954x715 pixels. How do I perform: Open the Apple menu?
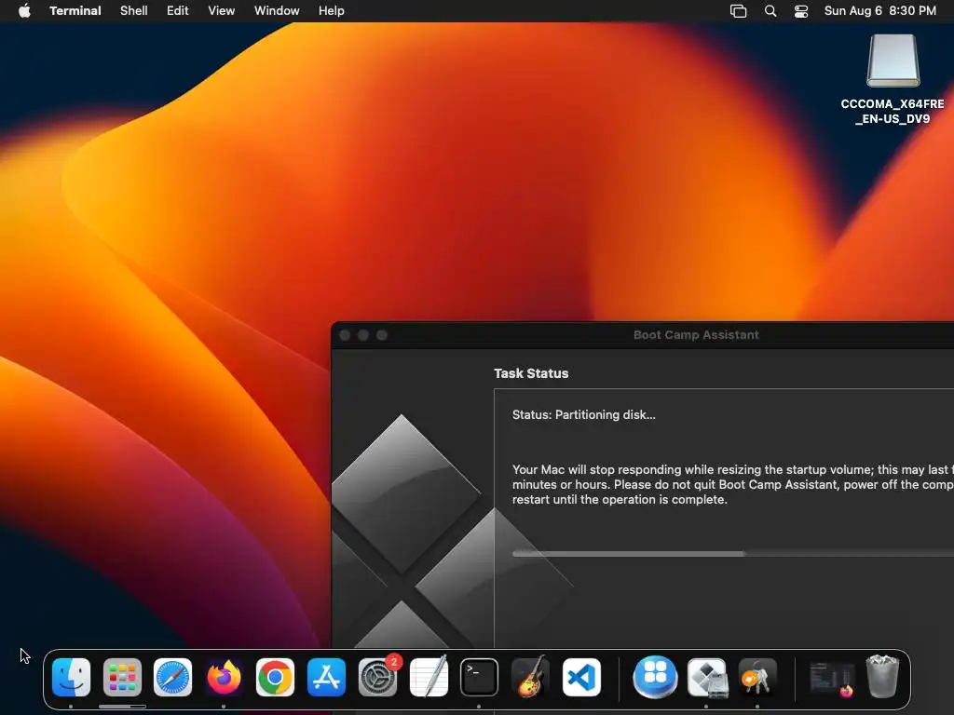click(x=24, y=11)
